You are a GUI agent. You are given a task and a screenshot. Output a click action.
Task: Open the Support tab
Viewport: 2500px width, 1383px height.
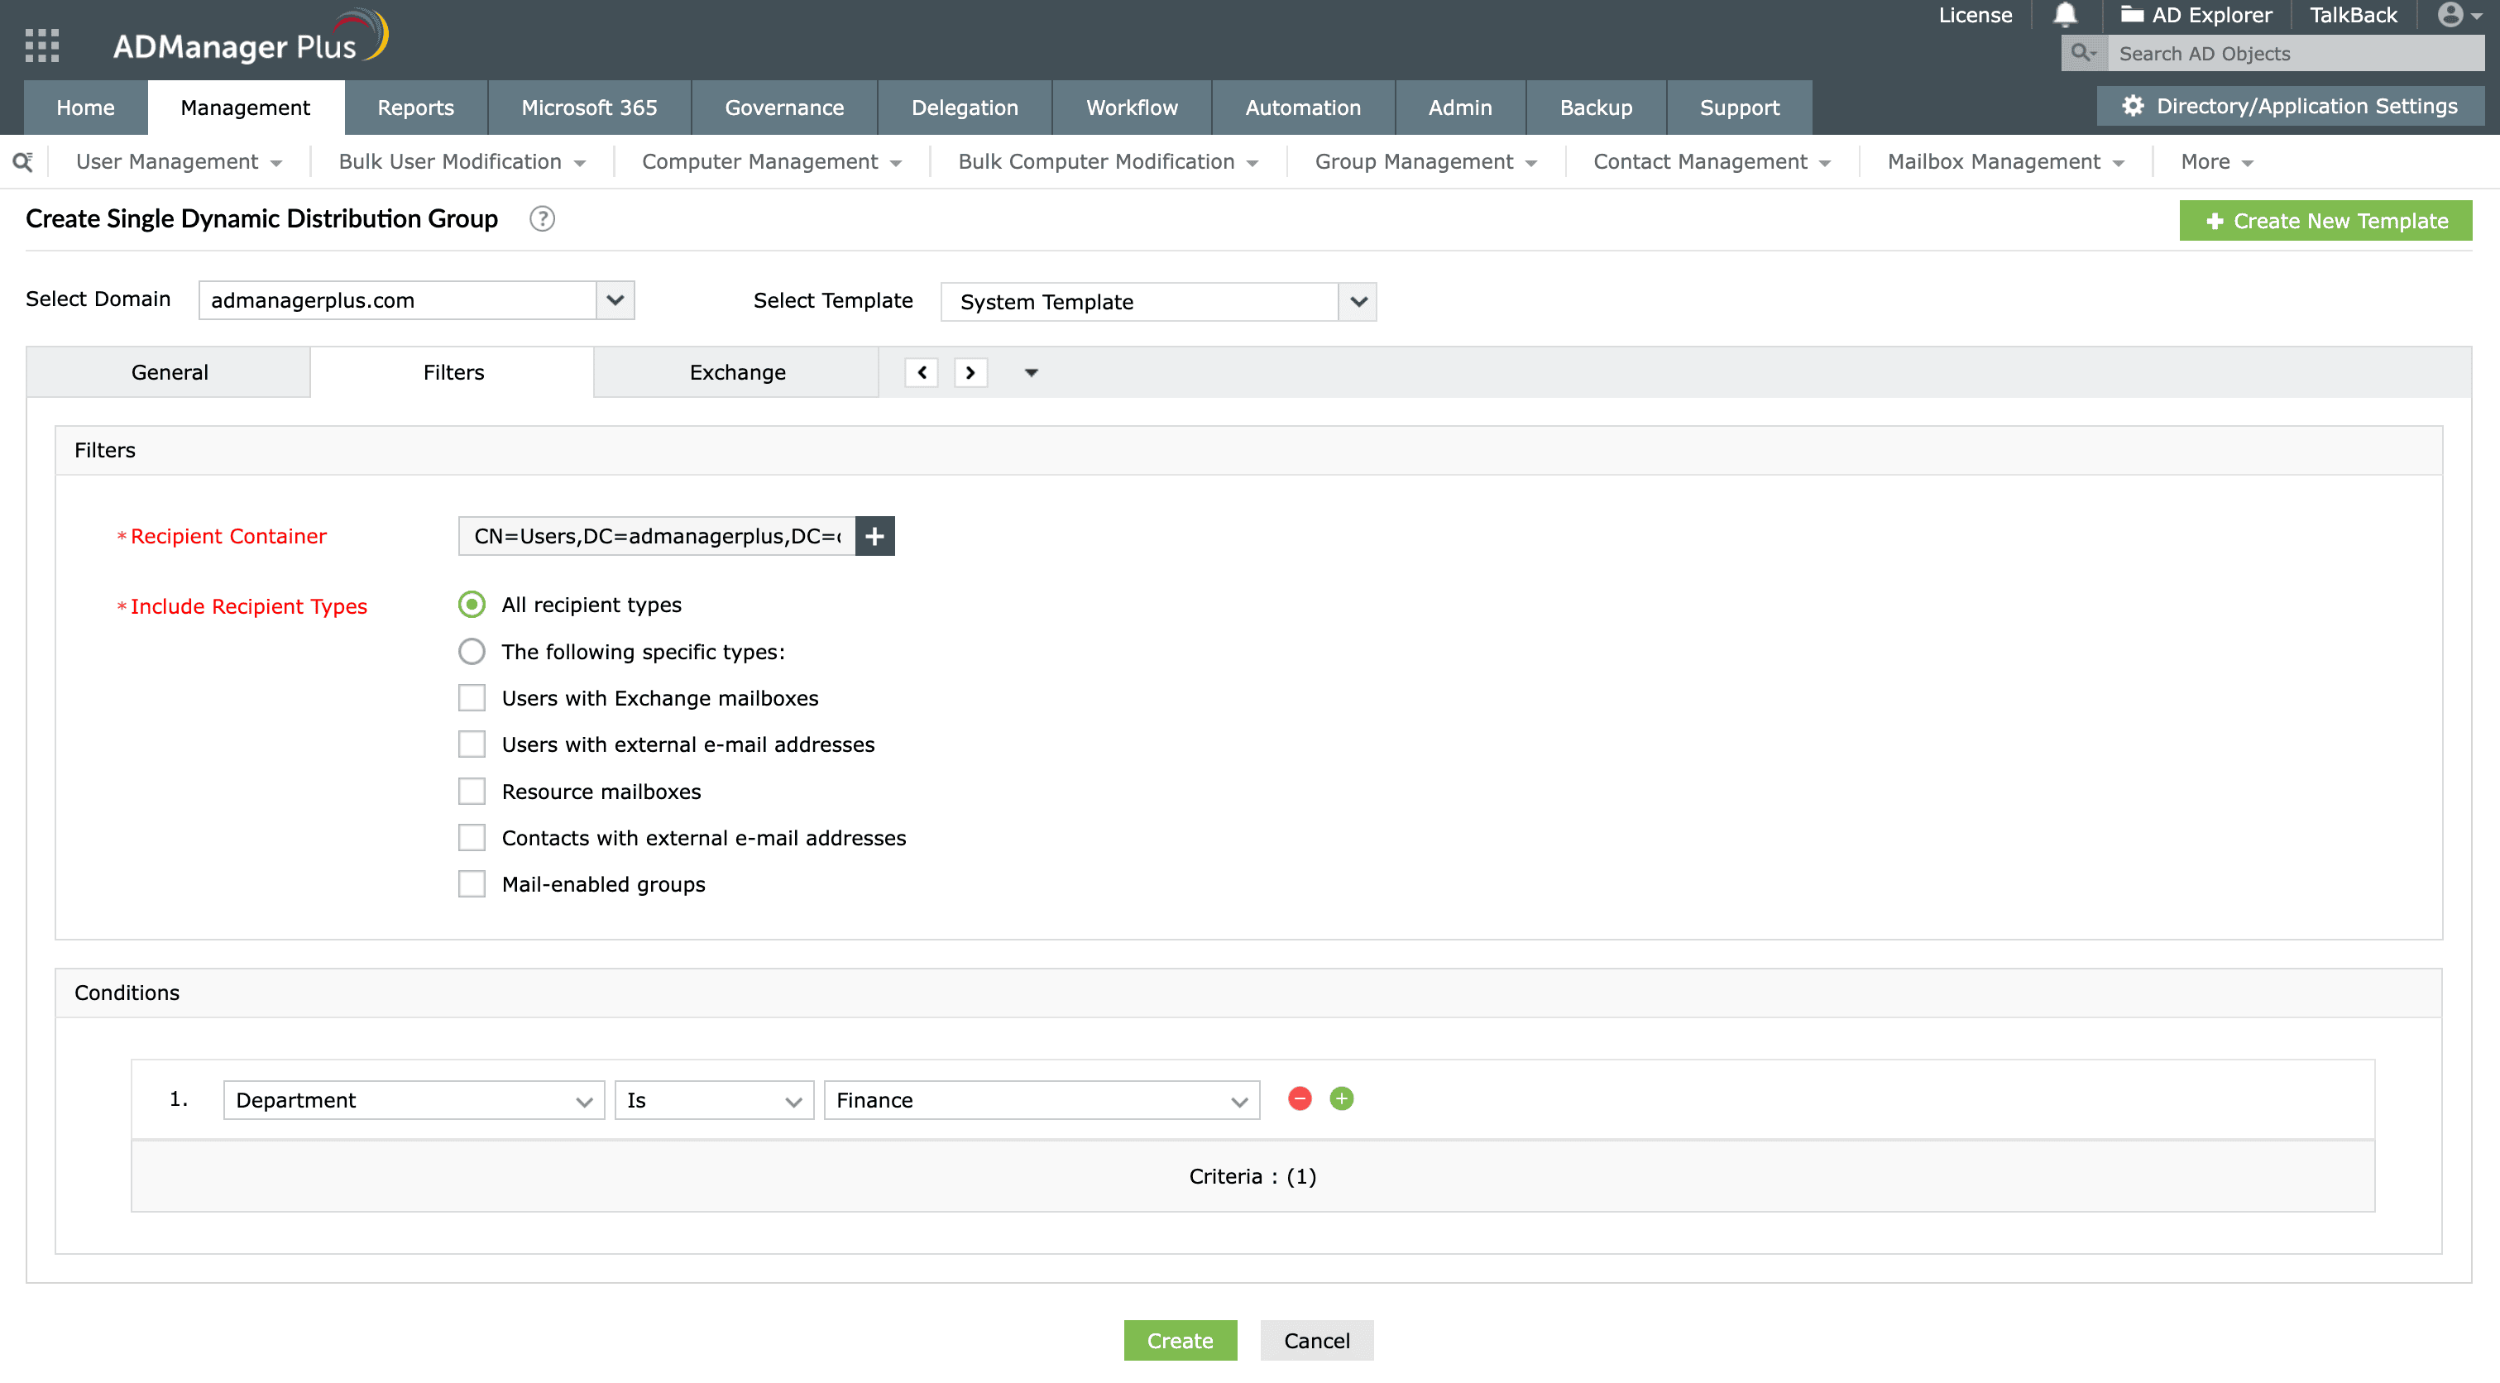pos(1739,108)
